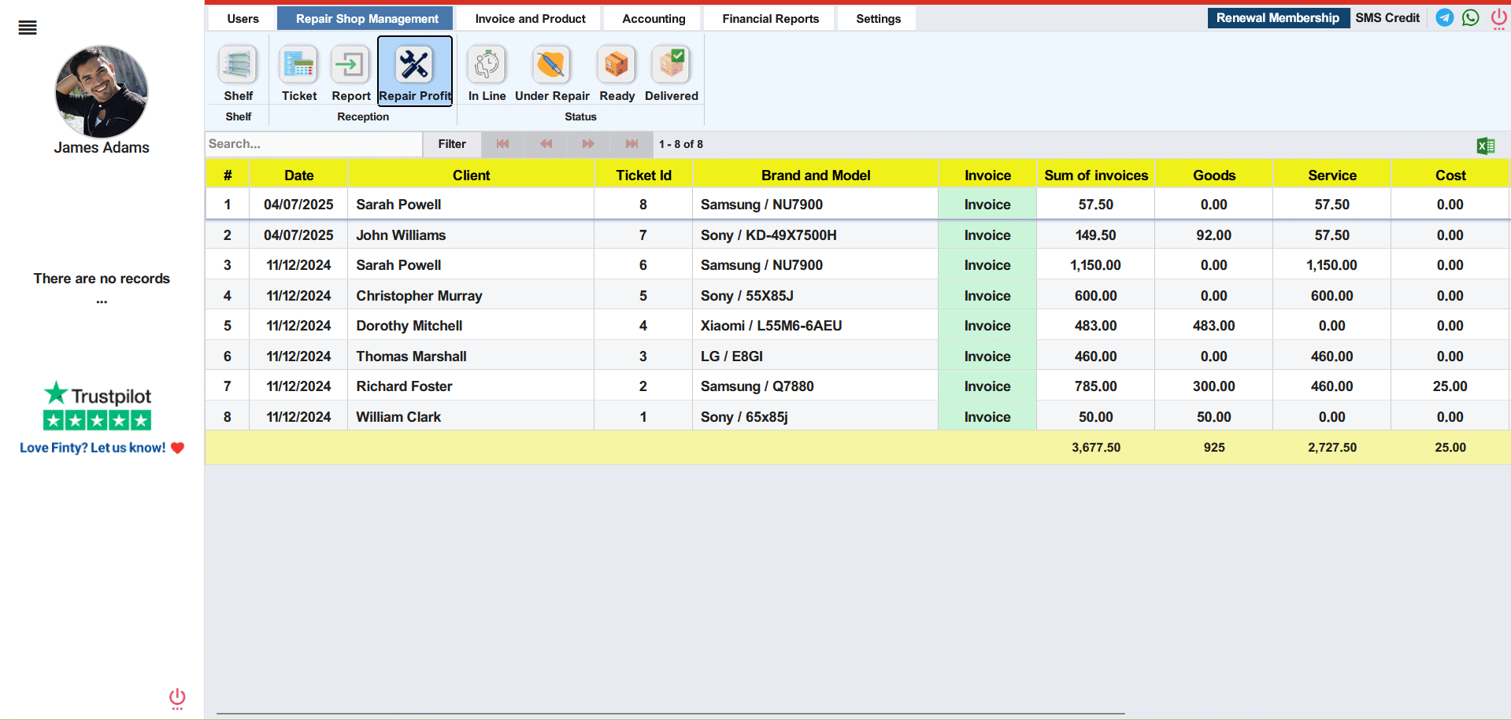Image resolution: width=1511 pixels, height=720 pixels.
Task: Click the Shelf toolbar icon
Action: click(x=238, y=73)
